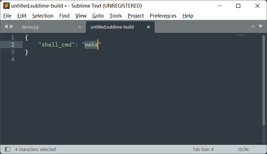Viewport: 267px width, 154px height.
Task: Open the Tools menu
Action: click(115, 16)
